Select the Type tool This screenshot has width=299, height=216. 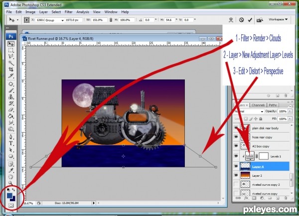point(11,143)
